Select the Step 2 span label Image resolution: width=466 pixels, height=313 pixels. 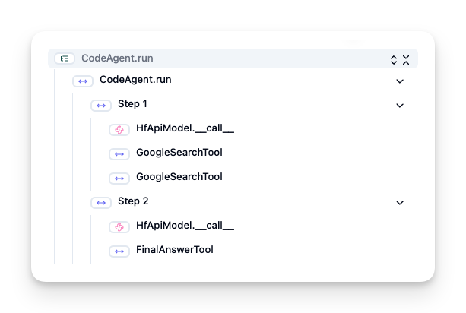coord(133,201)
